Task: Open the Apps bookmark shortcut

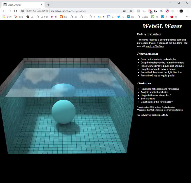Action: (x=7, y=17)
